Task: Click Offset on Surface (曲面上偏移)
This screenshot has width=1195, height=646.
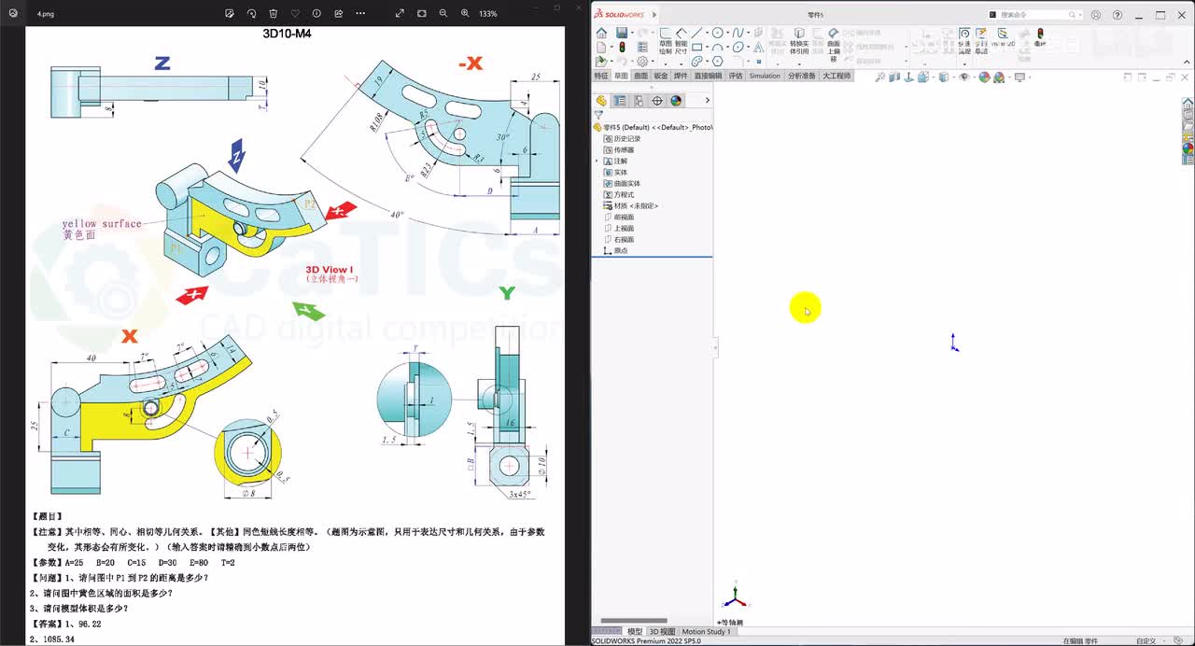Action: 834,44
